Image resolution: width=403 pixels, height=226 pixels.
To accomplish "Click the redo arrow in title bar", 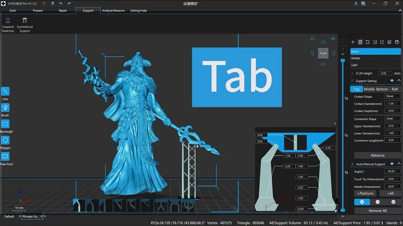I will coord(69,4).
